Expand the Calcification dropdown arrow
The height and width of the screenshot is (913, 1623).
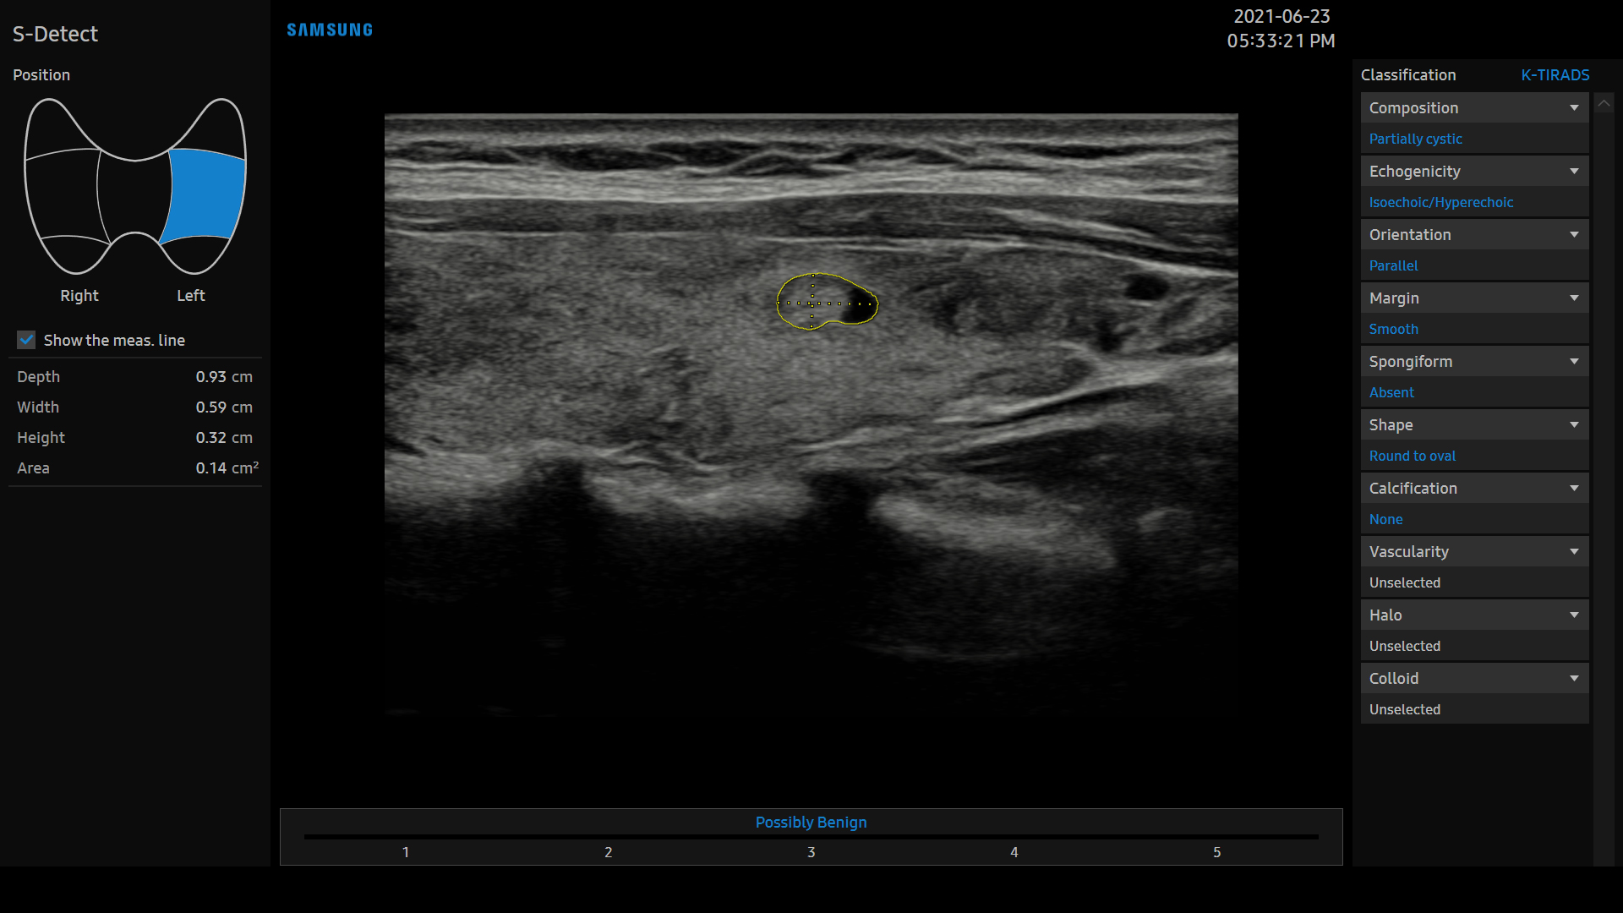pyautogui.click(x=1574, y=489)
